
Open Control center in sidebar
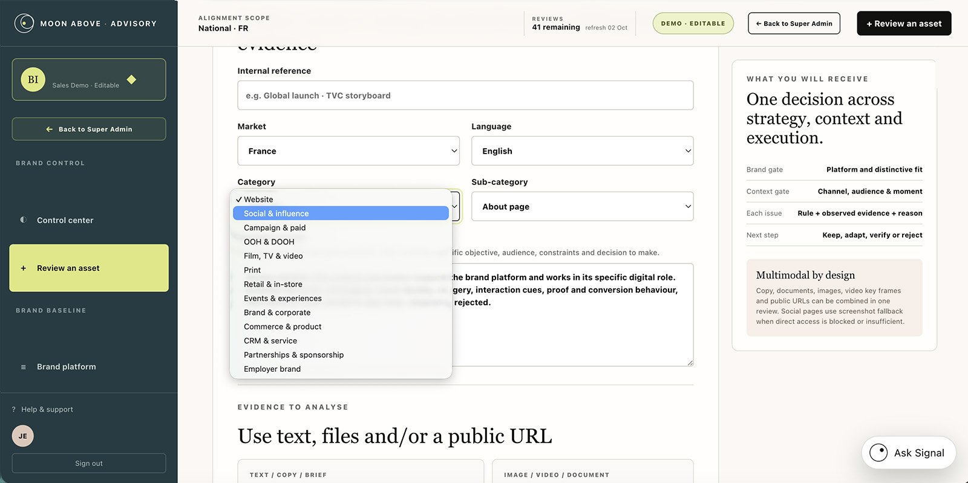pos(89,220)
